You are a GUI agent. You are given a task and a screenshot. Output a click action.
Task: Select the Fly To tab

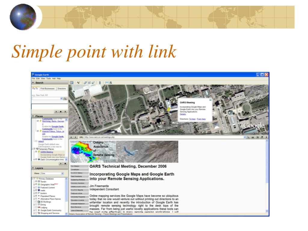click(x=35, y=89)
